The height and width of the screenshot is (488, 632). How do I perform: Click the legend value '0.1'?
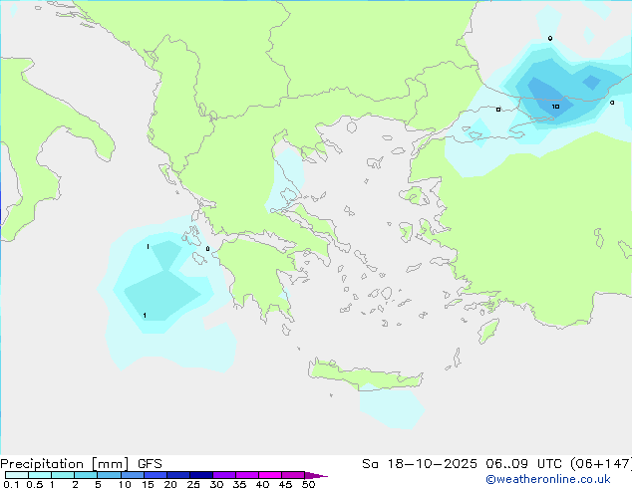(11, 484)
